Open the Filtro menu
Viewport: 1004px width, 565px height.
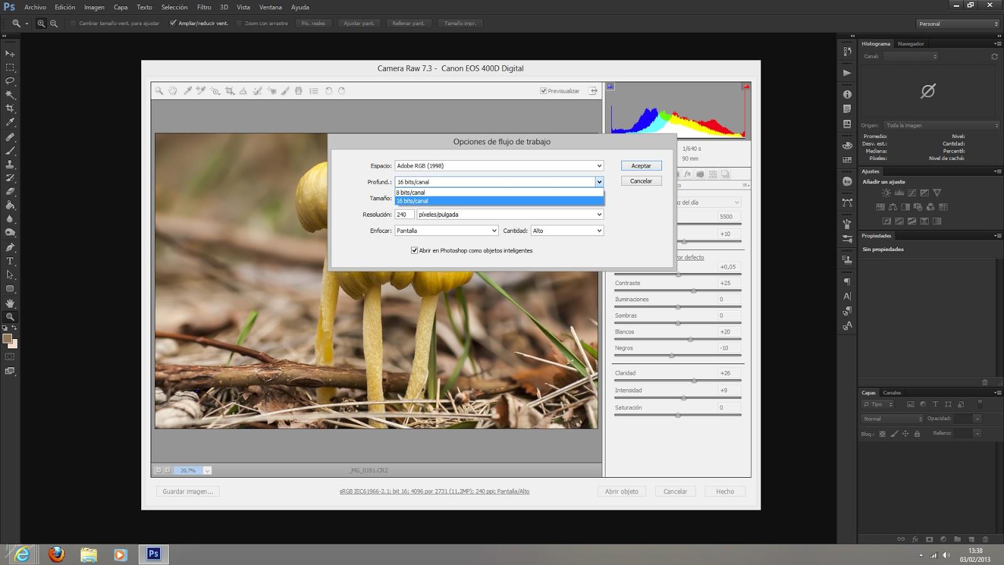click(x=204, y=8)
